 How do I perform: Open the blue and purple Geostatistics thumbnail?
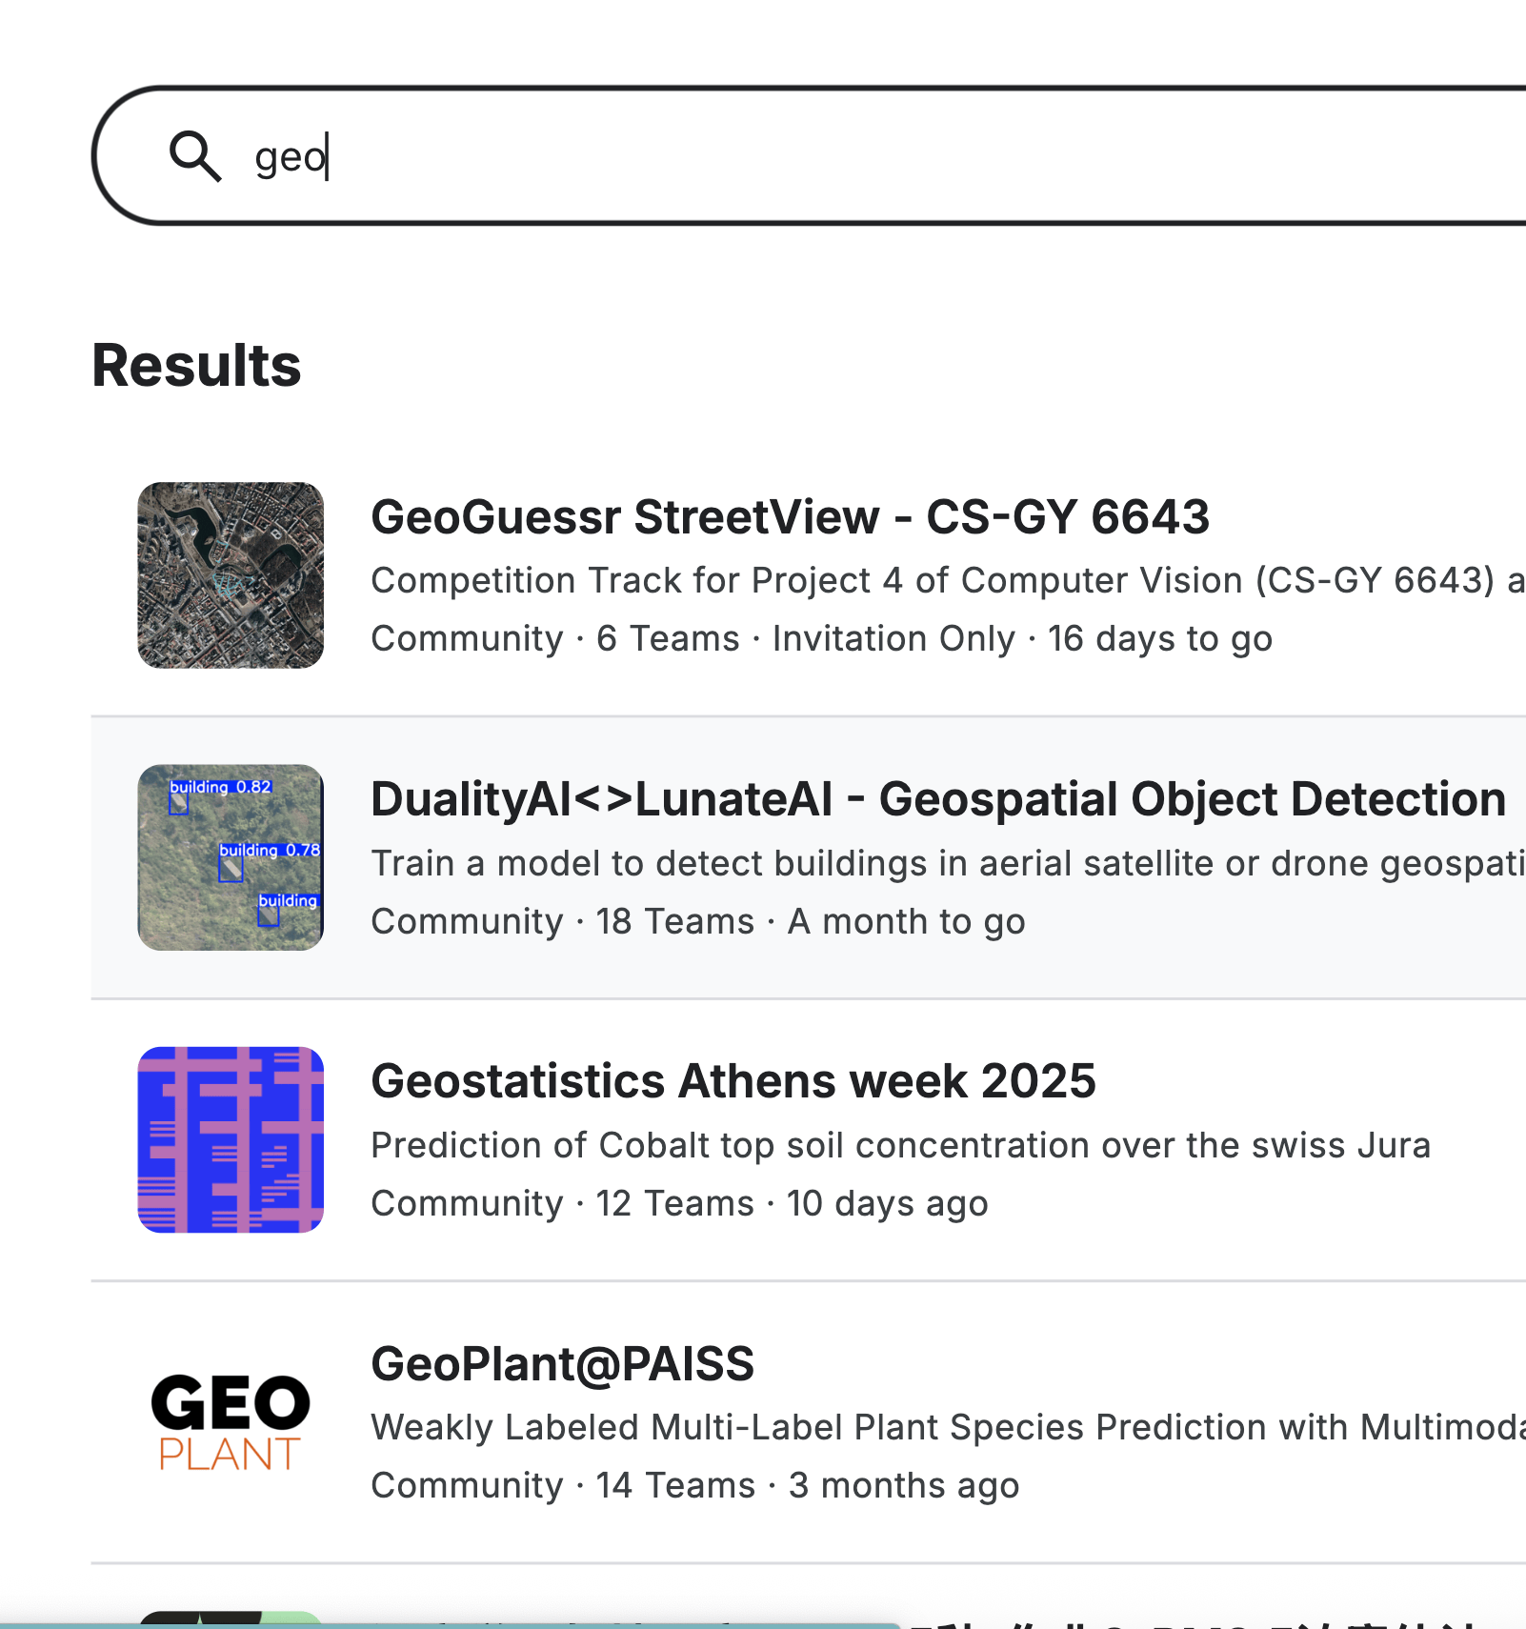click(231, 1139)
